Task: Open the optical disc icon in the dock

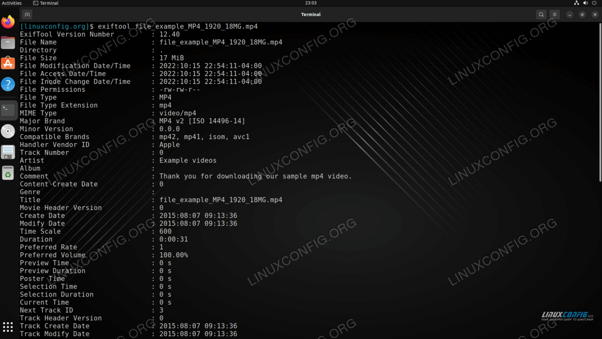Action: coord(8,131)
